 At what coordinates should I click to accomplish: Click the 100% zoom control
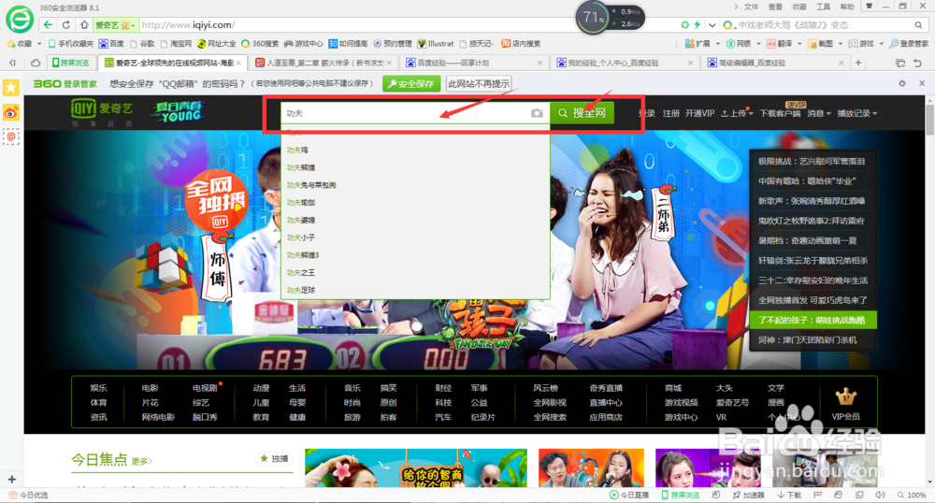912,496
